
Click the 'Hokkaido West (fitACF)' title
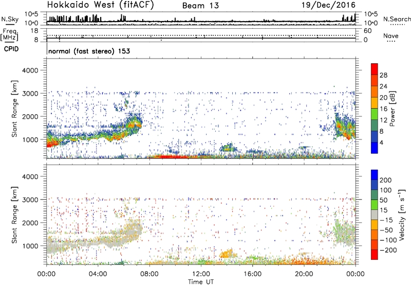click(x=100, y=5)
